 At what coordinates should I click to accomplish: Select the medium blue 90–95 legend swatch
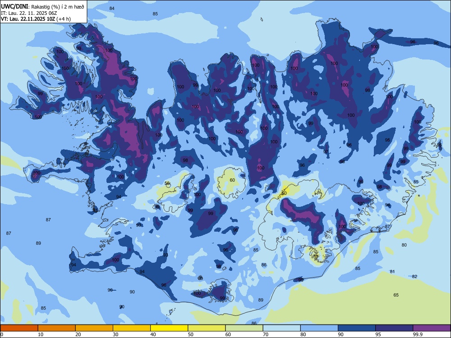coord(357,328)
